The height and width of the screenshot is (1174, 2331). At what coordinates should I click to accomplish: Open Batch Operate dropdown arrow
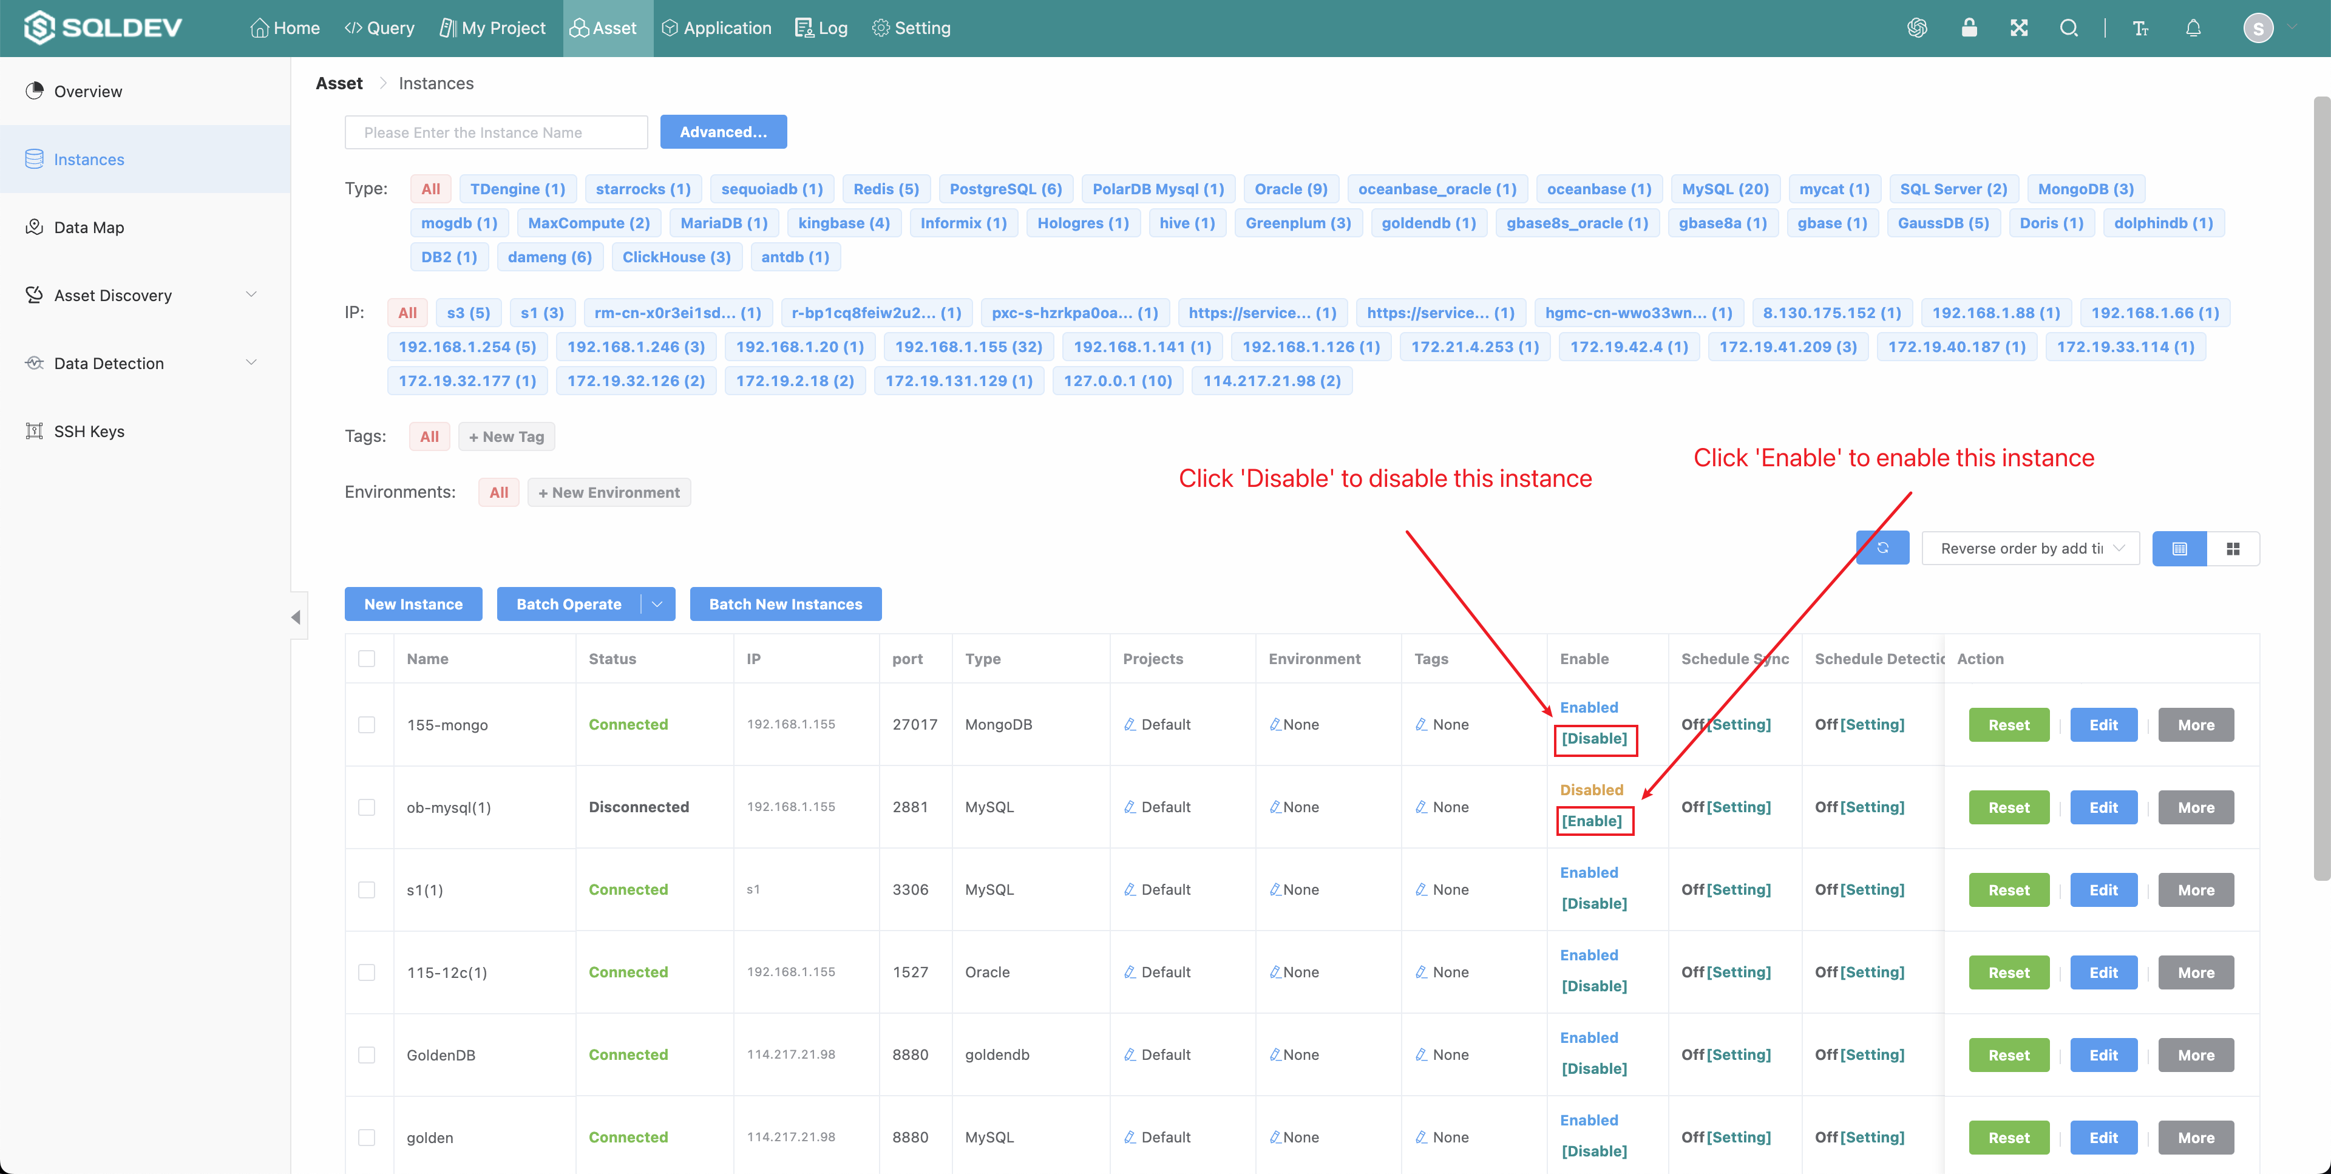point(658,604)
